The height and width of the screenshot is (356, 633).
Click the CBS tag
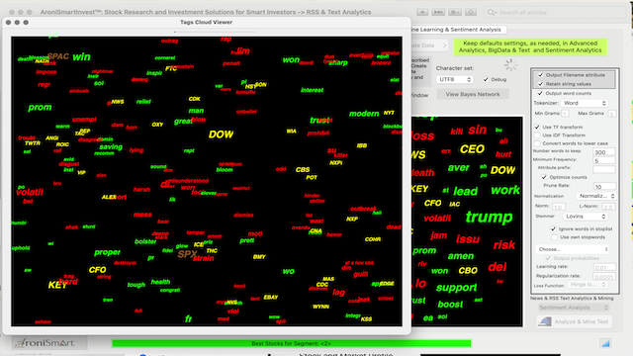(303, 169)
